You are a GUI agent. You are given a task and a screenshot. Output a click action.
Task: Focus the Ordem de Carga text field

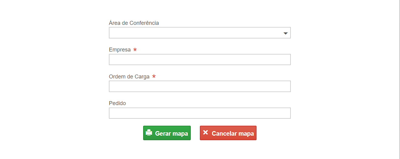coord(200,86)
